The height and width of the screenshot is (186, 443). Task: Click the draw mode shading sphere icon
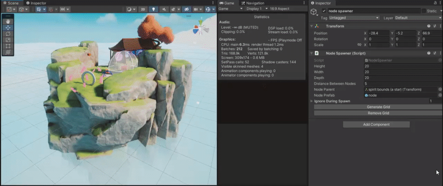pyautogui.click(x=129, y=9)
